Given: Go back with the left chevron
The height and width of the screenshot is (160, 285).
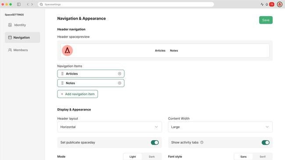Looking at the screenshot, I should pos(28,4).
